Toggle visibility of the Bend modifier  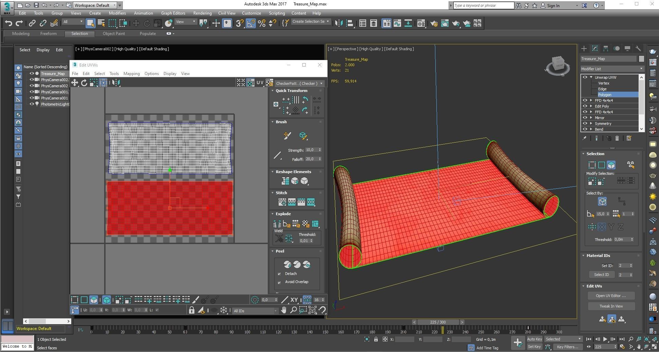pos(585,129)
